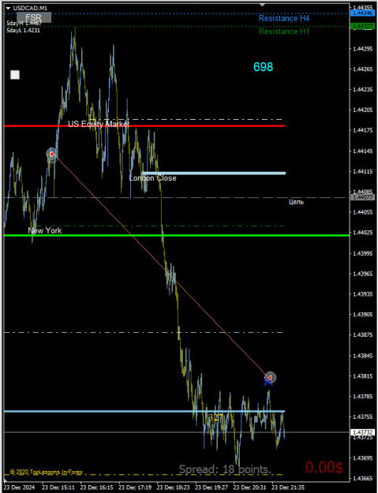Click the 1.44327 green price tag
Screen dimensions: 378x493
coord(362,26)
